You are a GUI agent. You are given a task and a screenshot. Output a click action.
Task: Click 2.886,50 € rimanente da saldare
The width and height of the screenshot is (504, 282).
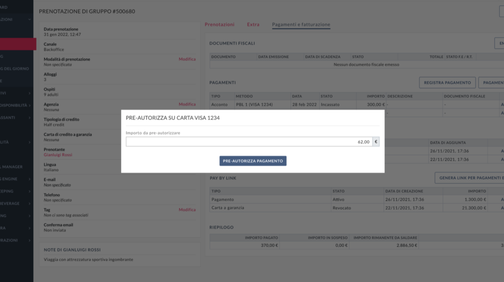pos(407,246)
